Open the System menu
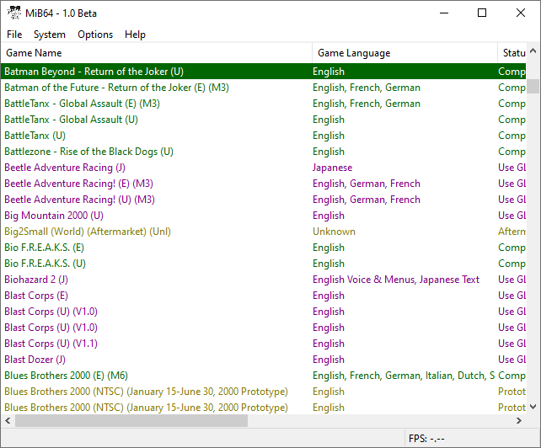Screen dimensions: 541x448 tap(50, 35)
